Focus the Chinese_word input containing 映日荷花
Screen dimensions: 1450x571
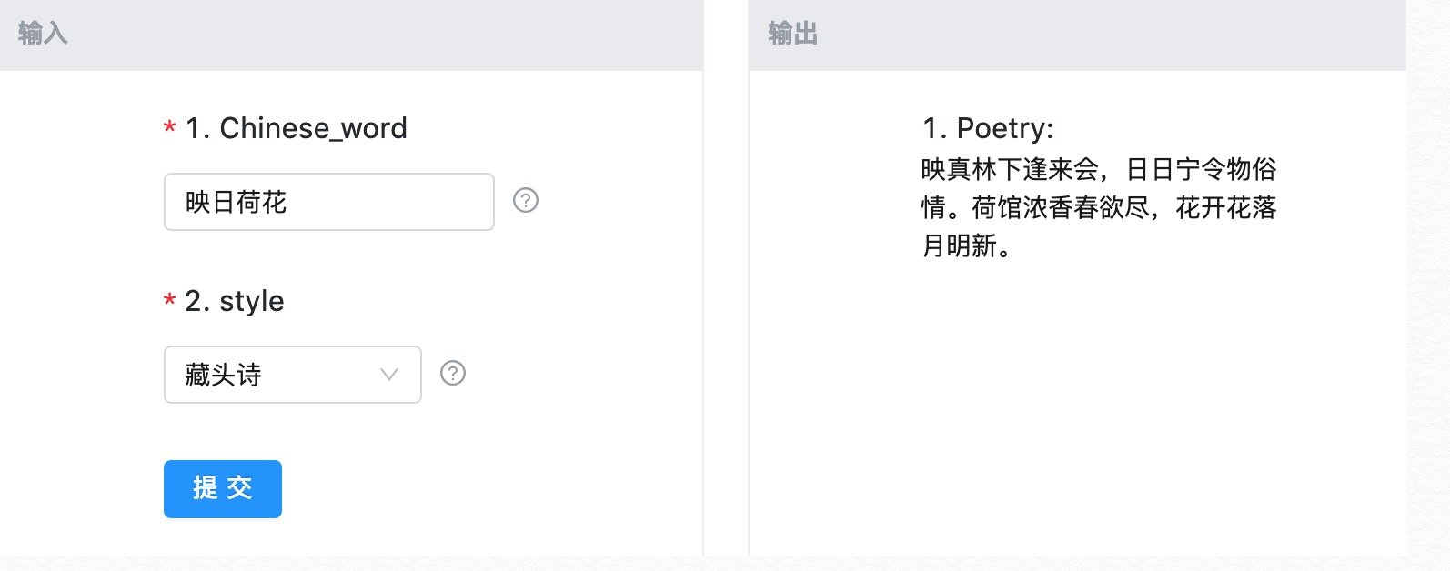(x=328, y=202)
